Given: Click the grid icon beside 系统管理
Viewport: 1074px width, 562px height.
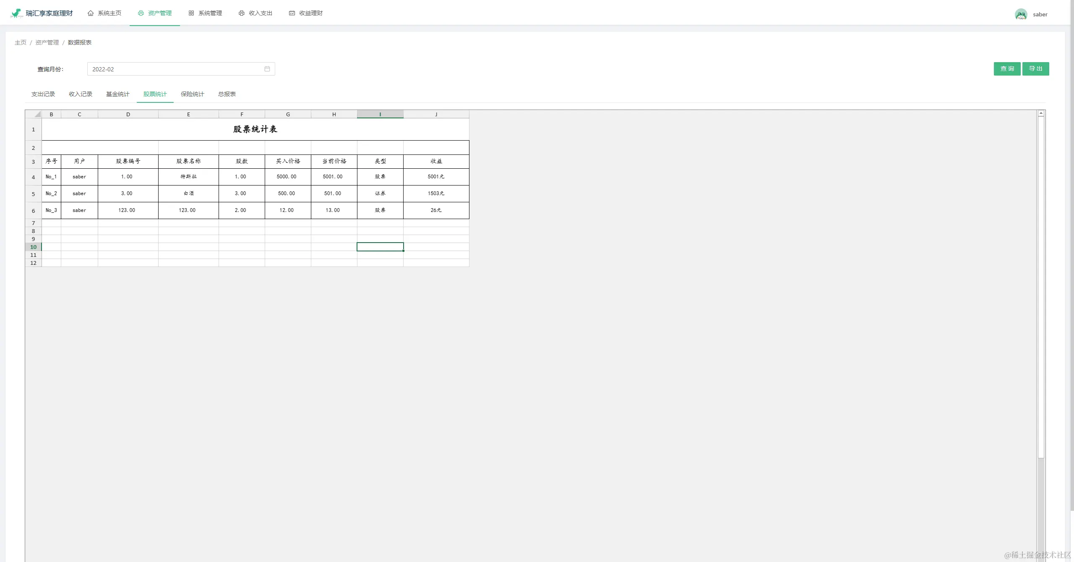Looking at the screenshot, I should tap(191, 13).
